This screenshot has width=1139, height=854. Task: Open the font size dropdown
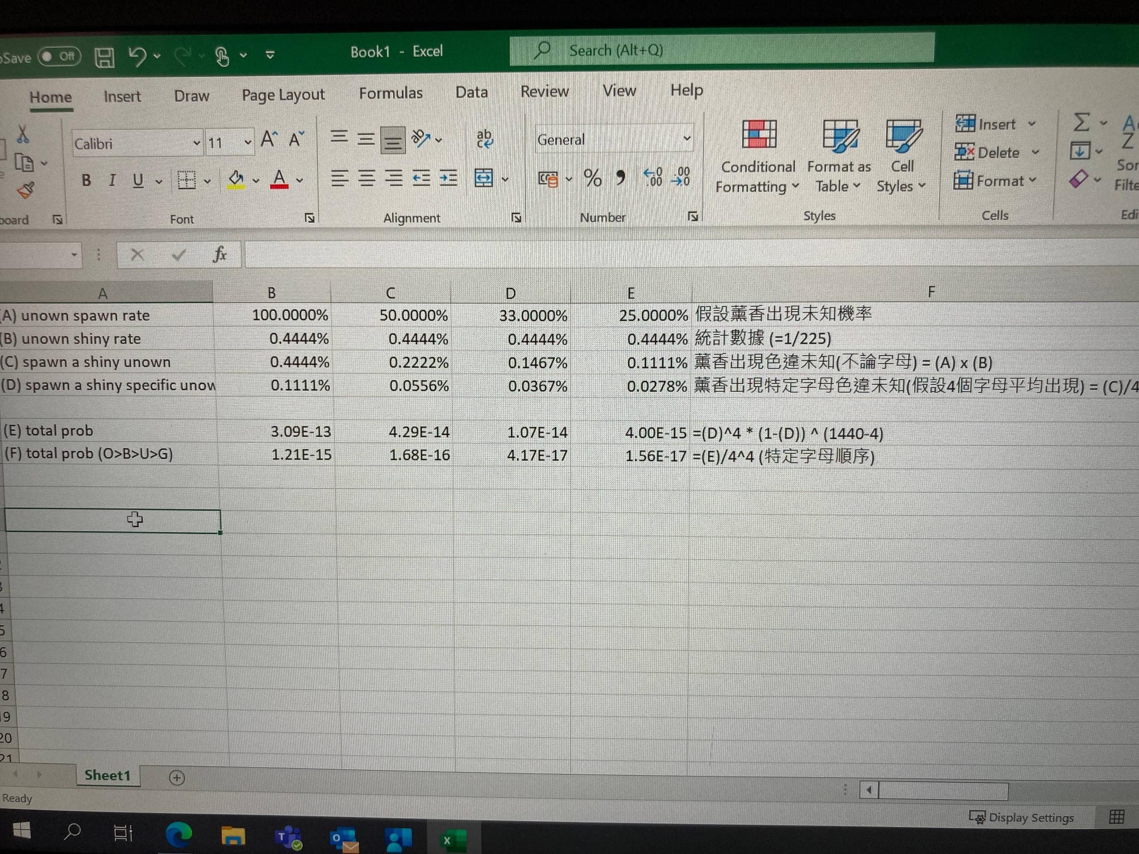248,142
